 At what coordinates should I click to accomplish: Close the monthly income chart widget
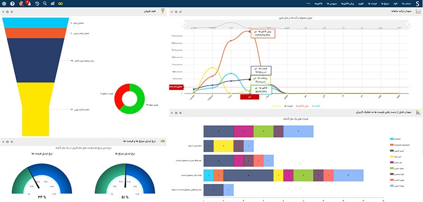[171, 12]
